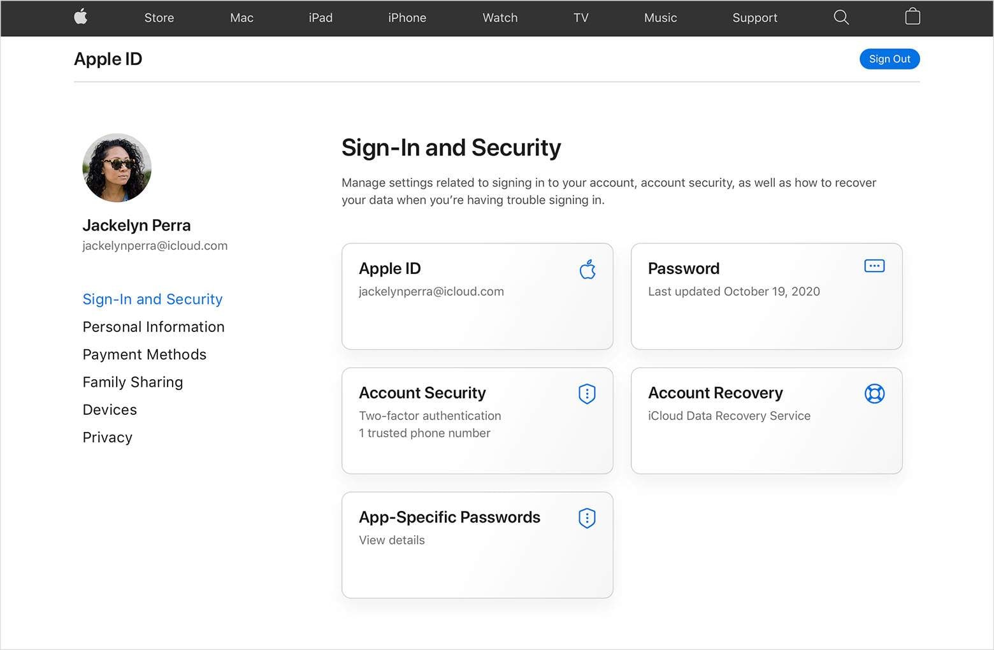This screenshot has width=994, height=650.
Task: Click the password pill icon on the Password card
Action: (874, 266)
